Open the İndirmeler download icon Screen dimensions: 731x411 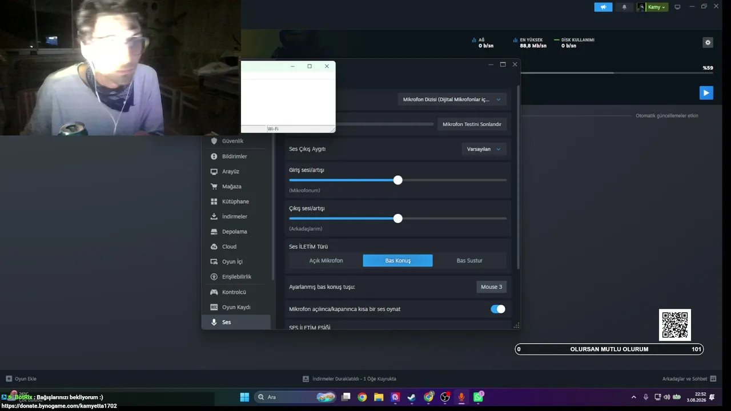pos(214,216)
